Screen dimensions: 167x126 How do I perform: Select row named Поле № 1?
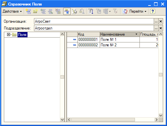coord(120,40)
